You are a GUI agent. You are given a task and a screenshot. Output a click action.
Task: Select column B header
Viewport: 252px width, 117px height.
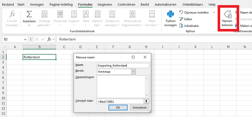click(39, 47)
